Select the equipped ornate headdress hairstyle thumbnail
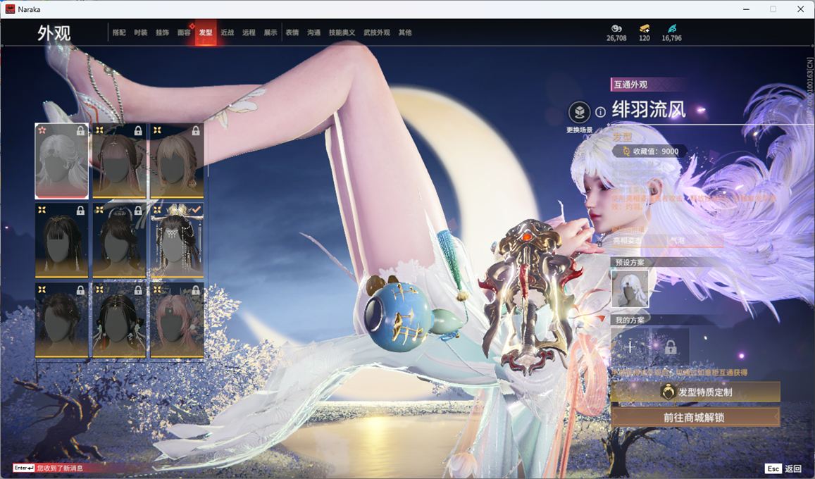 (177, 240)
